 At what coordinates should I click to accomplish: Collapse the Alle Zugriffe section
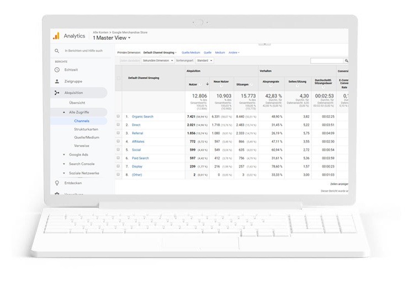tap(64, 112)
